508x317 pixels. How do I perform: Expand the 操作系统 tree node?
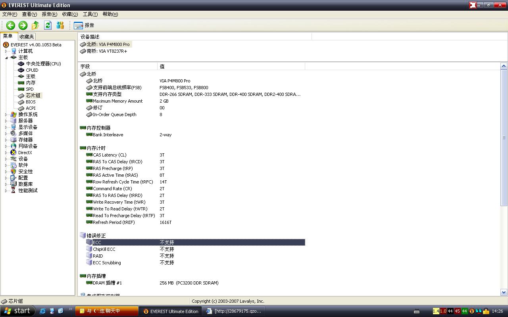pos(6,115)
